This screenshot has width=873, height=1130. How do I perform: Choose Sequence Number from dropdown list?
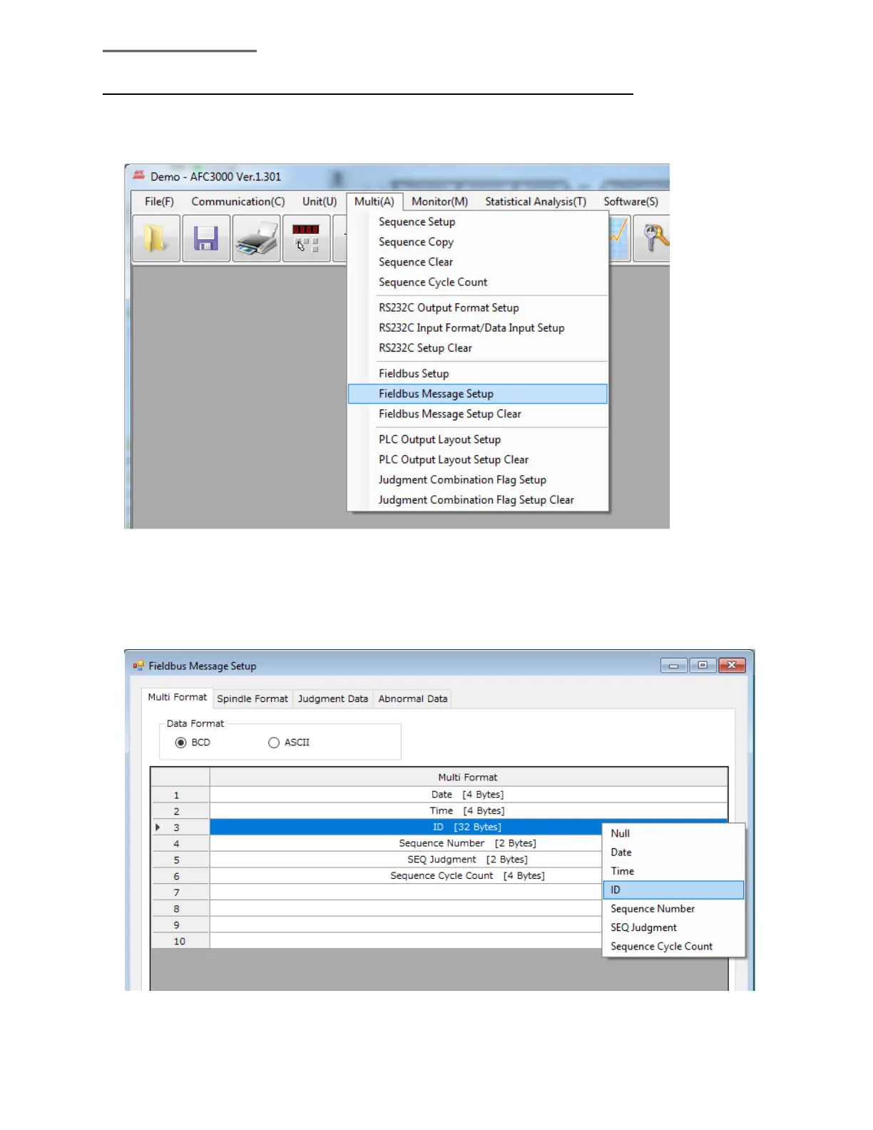pyautogui.click(x=673, y=909)
